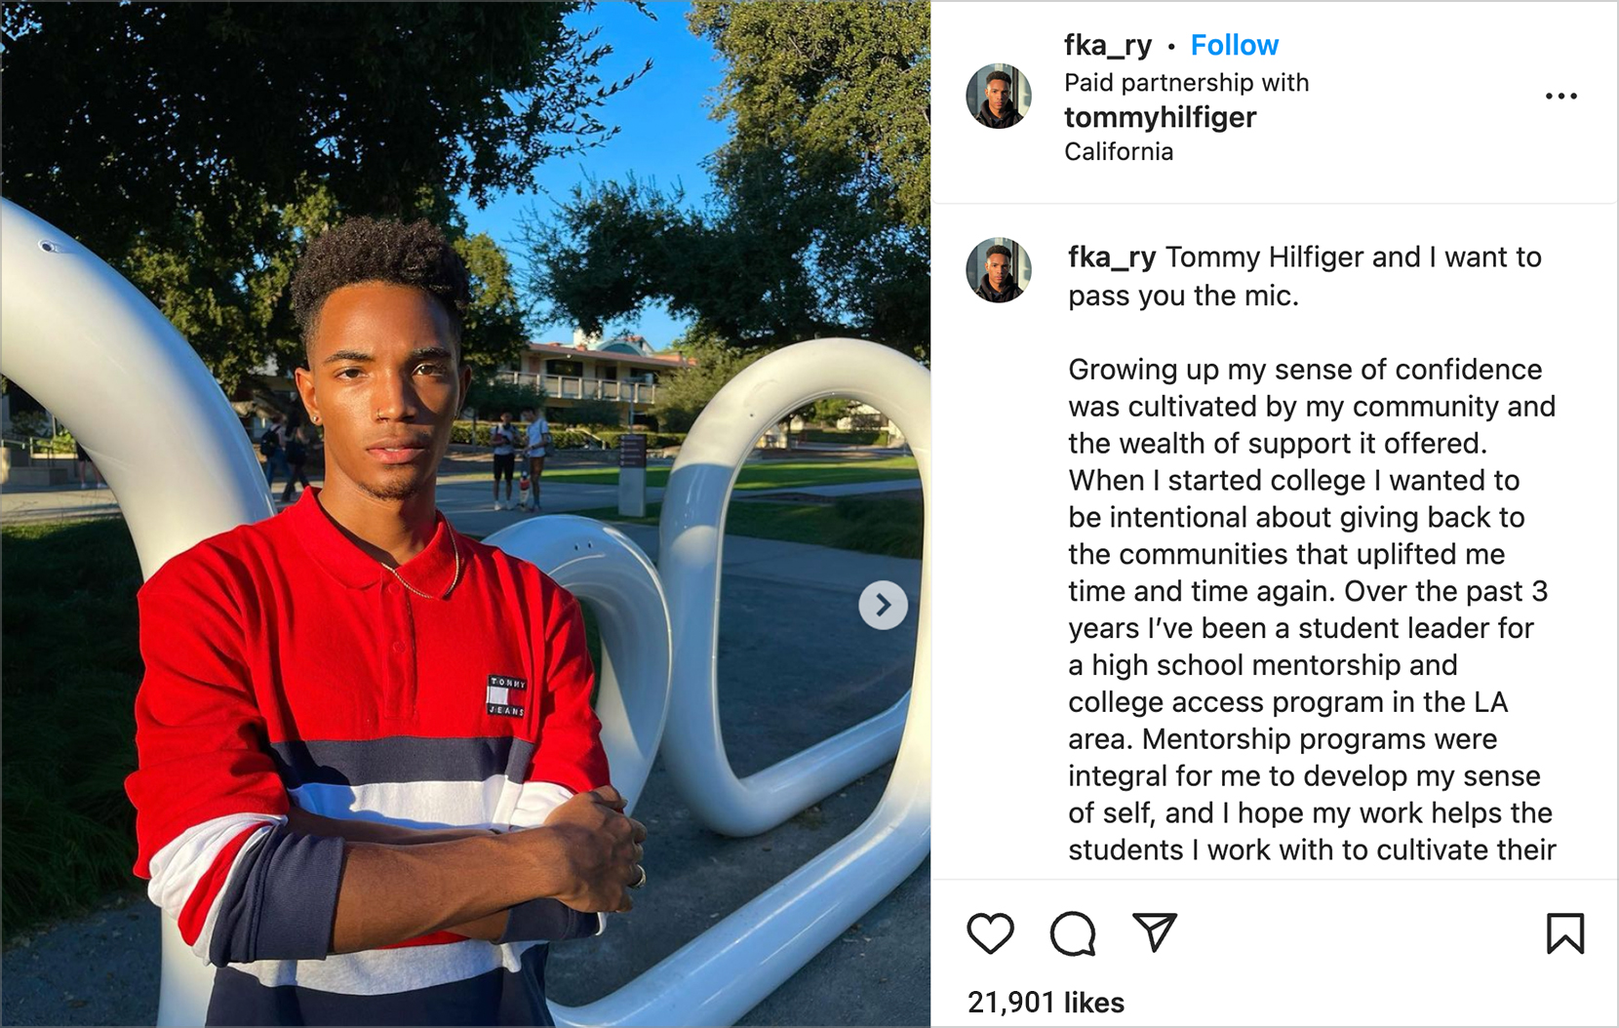This screenshot has width=1619, height=1028.
Task: Advance to the next photo with arrow
Action: click(x=883, y=606)
